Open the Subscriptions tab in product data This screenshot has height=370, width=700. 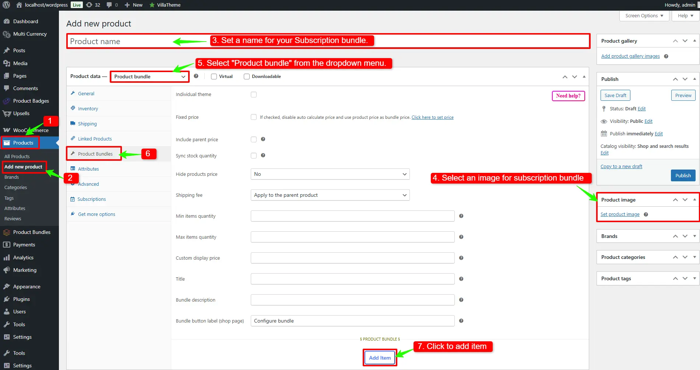point(91,199)
